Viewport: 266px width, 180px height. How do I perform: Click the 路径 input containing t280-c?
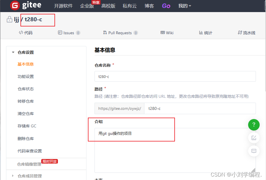coord(200,108)
